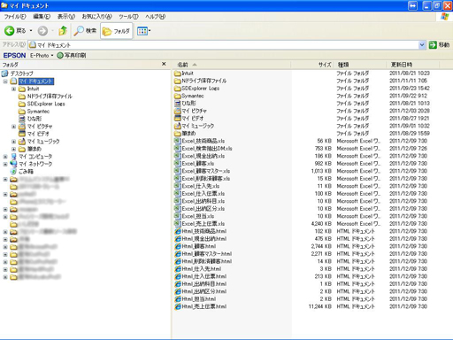Open the 検索 search tool

click(85, 31)
